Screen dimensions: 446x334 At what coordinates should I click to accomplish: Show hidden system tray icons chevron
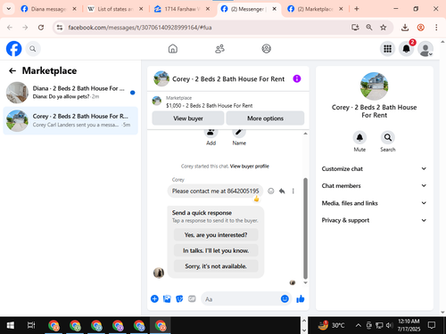point(359,326)
